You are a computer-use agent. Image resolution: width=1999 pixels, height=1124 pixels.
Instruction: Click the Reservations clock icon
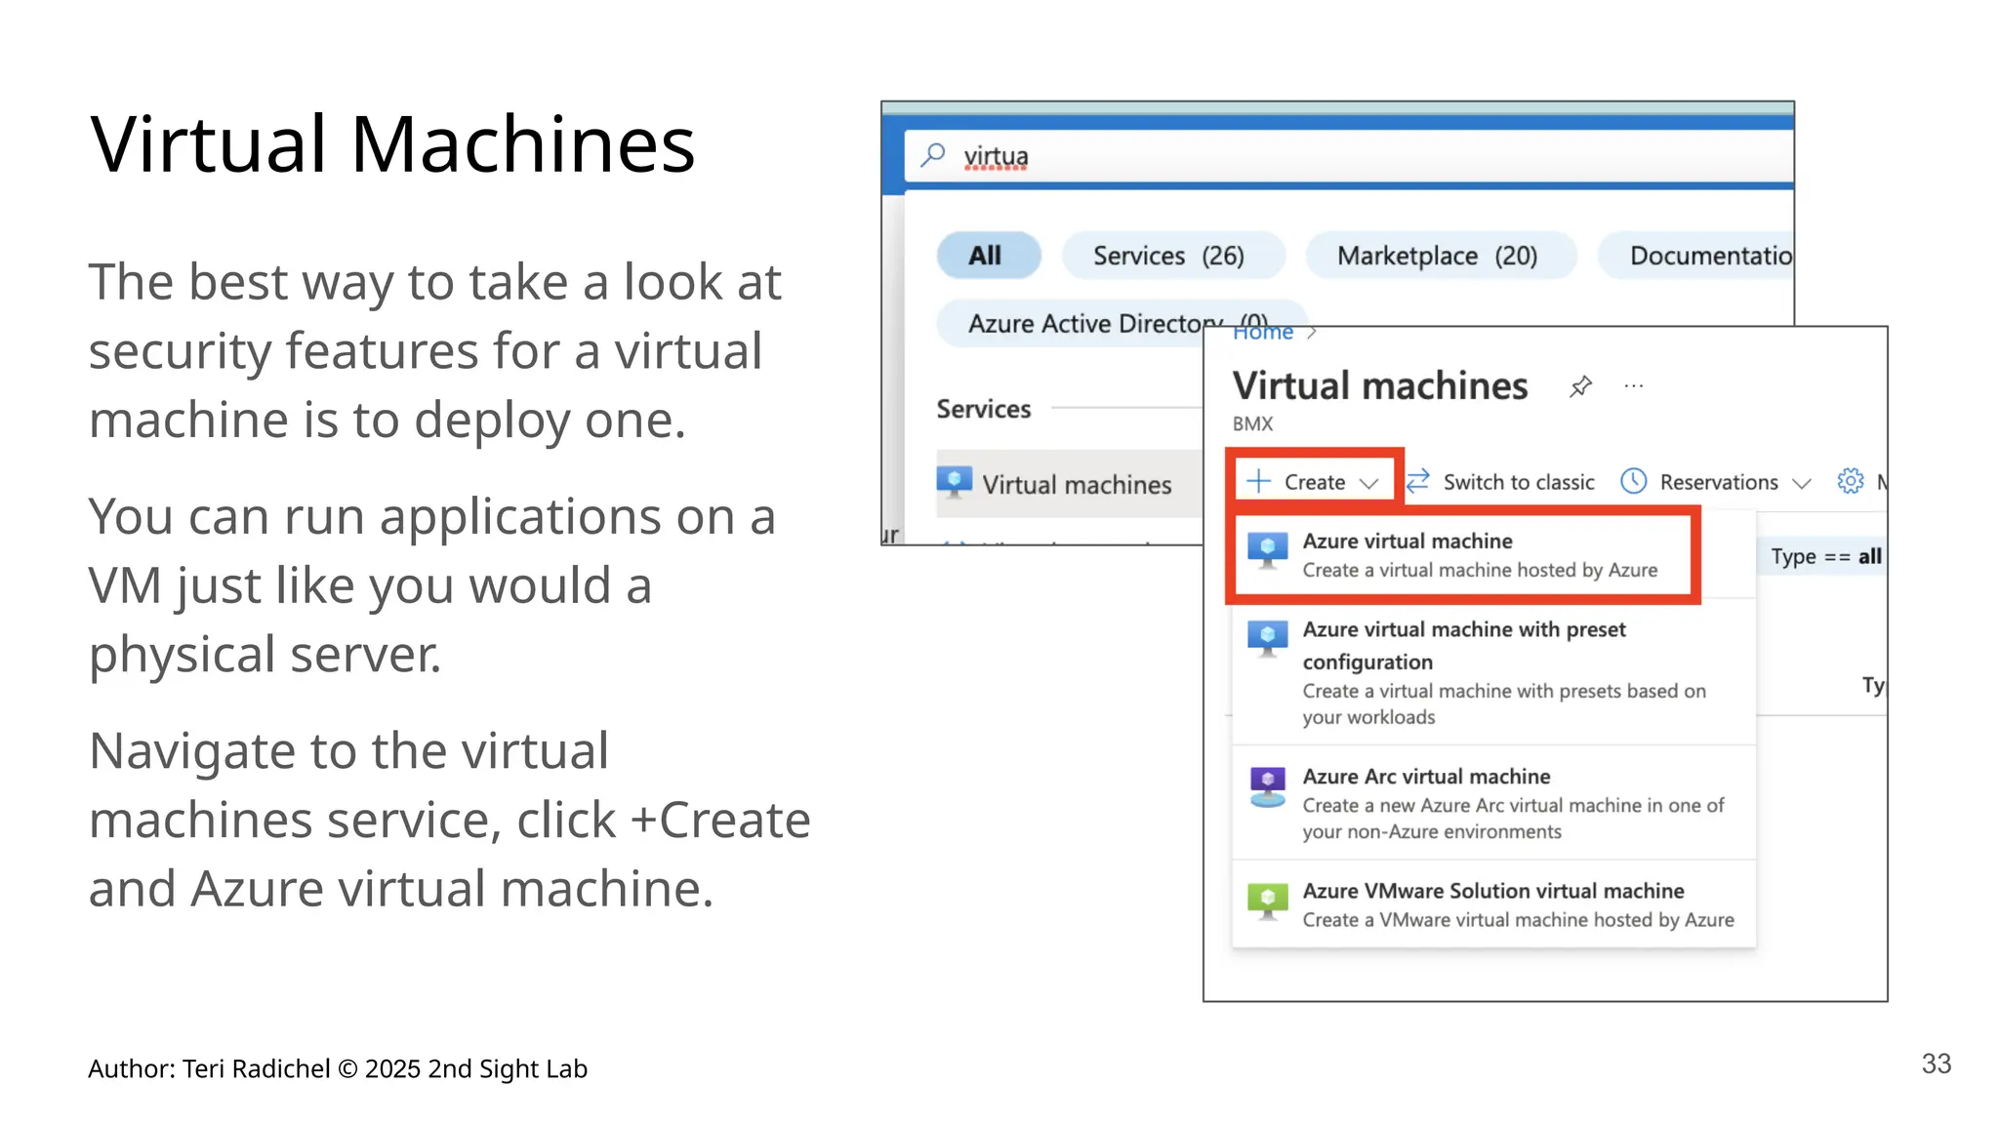tap(1634, 481)
